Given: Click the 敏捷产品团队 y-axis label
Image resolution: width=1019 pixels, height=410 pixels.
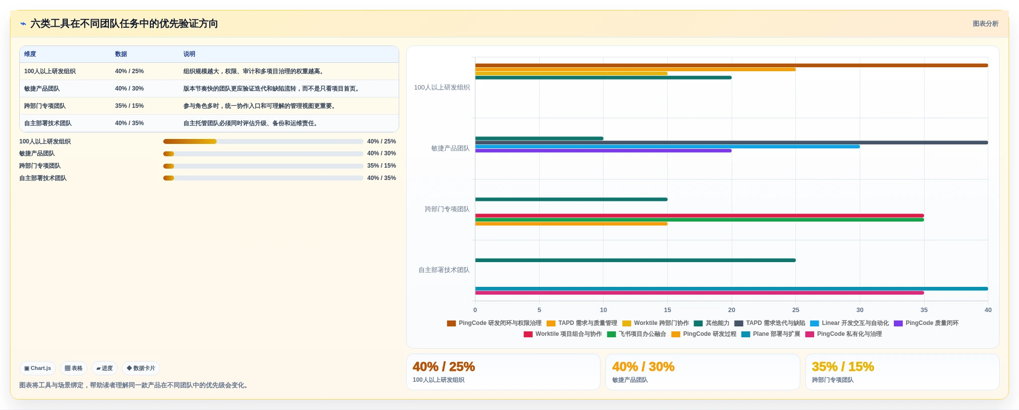Looking at the screenshot, I should tap(450, 148).
